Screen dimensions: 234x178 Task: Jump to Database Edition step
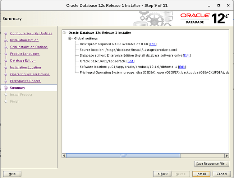23,61
